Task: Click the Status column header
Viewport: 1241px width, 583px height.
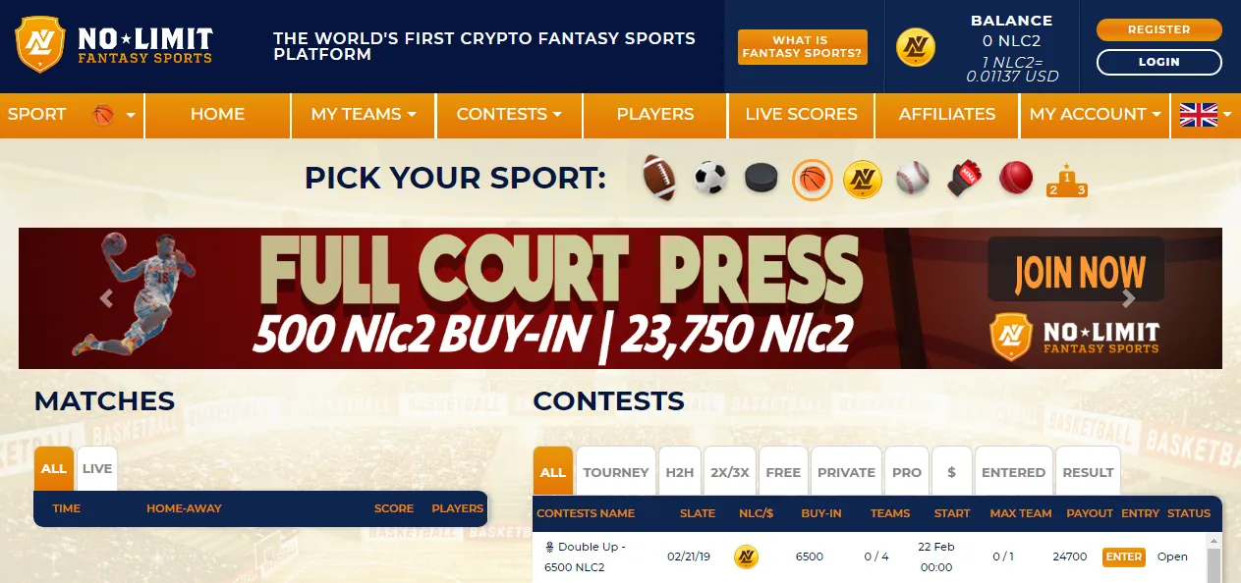Action: 1189,513
